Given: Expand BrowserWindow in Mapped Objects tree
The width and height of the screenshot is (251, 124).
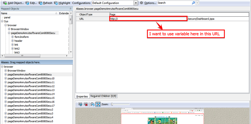Looking at the screenshot, I should click(x=9, y=29).
